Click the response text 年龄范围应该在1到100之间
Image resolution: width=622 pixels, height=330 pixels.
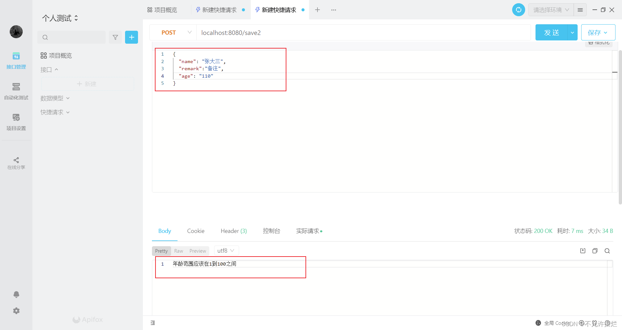click(204, 264)
